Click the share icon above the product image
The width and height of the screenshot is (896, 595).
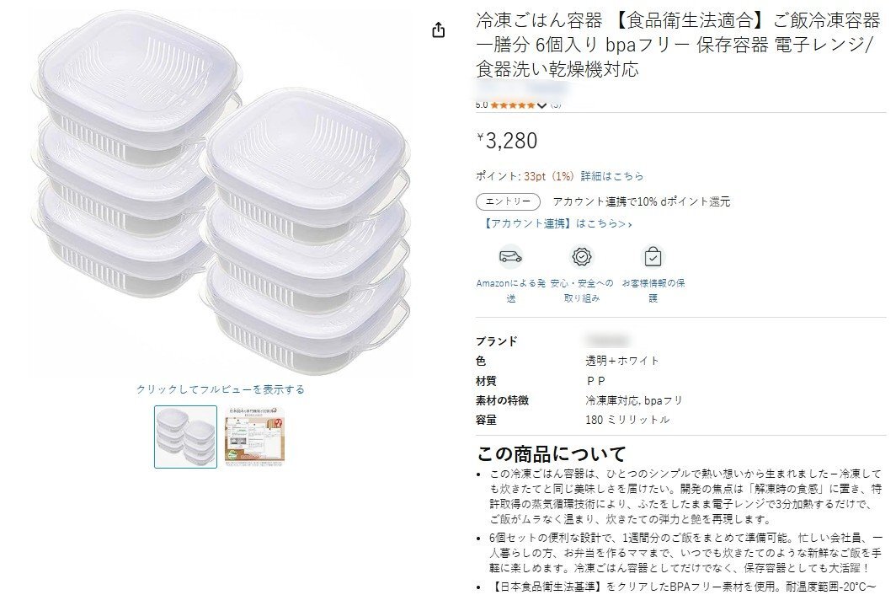438,29
